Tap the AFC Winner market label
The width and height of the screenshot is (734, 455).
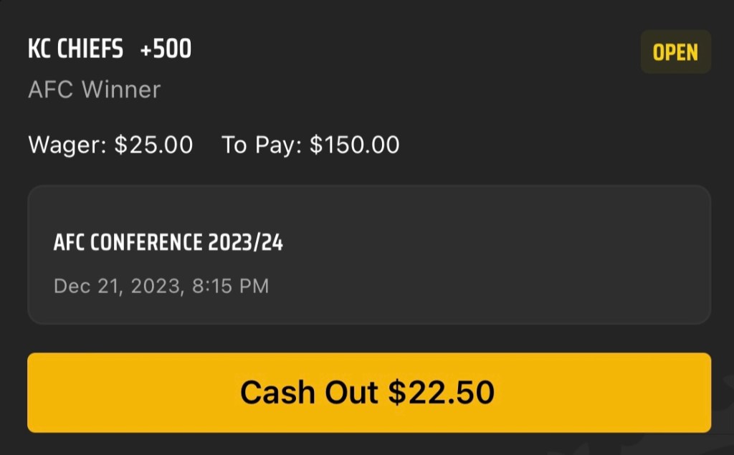pos(94,90)
